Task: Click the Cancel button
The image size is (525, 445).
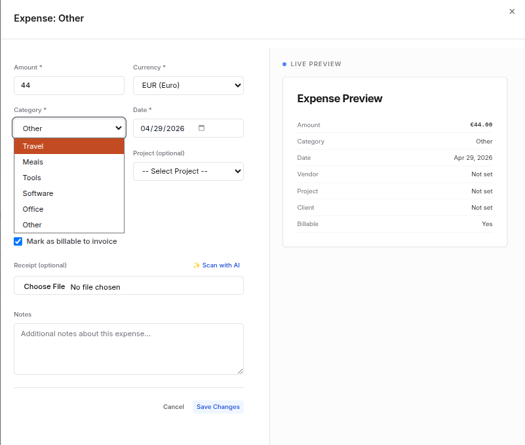Action: tap(174, 407)
